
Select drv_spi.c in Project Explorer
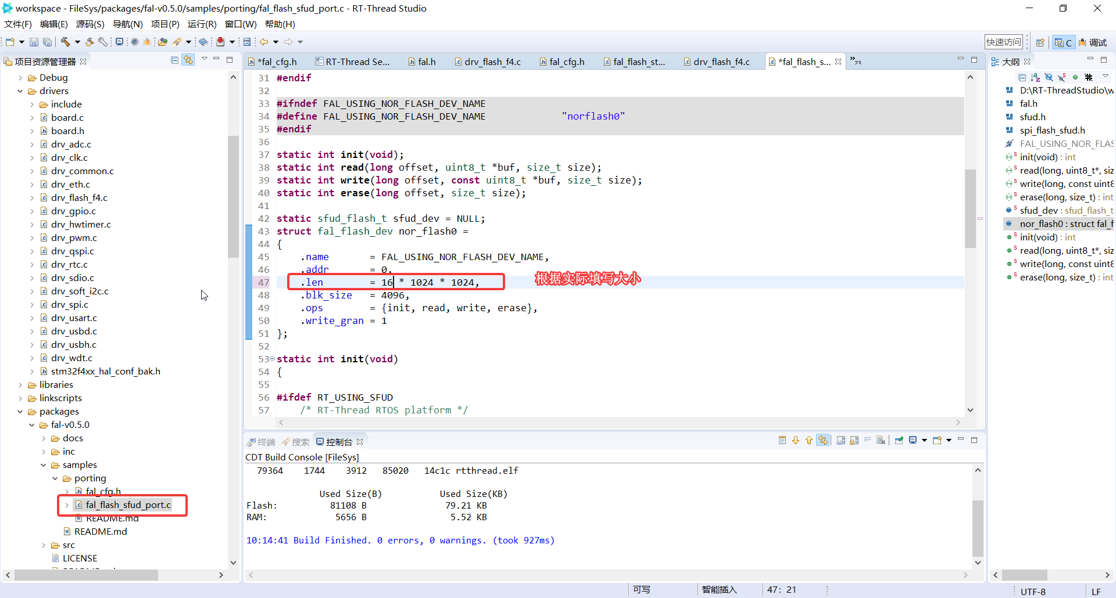point(71,304)
